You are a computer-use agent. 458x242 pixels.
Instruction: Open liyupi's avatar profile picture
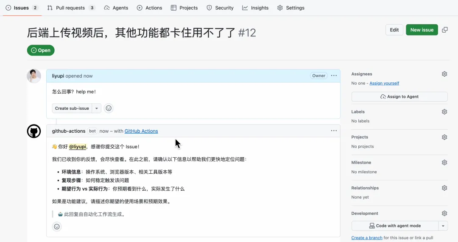pos(34,76)
